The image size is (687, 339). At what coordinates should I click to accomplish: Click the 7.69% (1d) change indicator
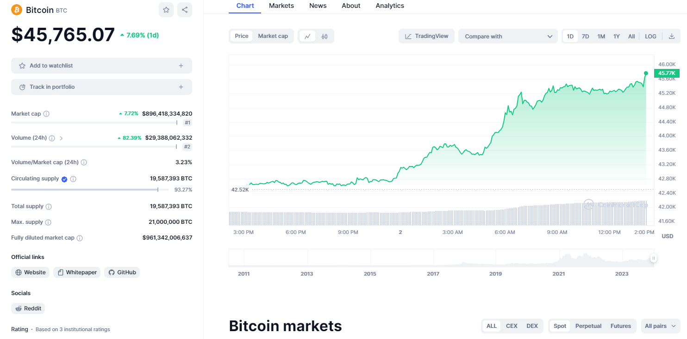tap(139, 35)
